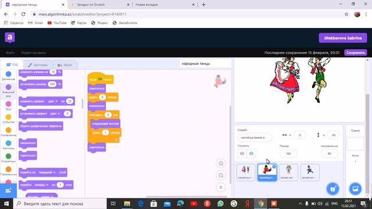372x209 pixels.
Task: Select the Operators blocks category
Action: pos(8,158)
